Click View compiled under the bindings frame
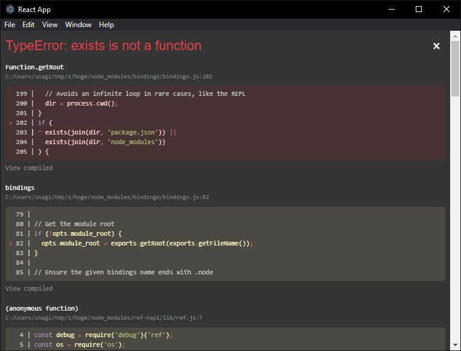Image resolution: width=461 pixels, height=351 pixels. pos(29,288)
